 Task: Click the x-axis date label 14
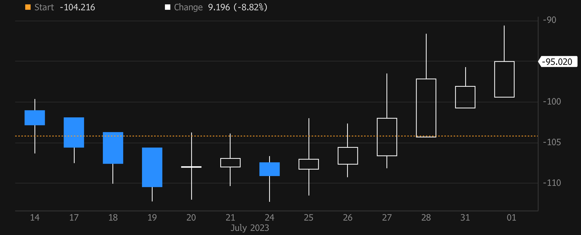tap(35, 218)
